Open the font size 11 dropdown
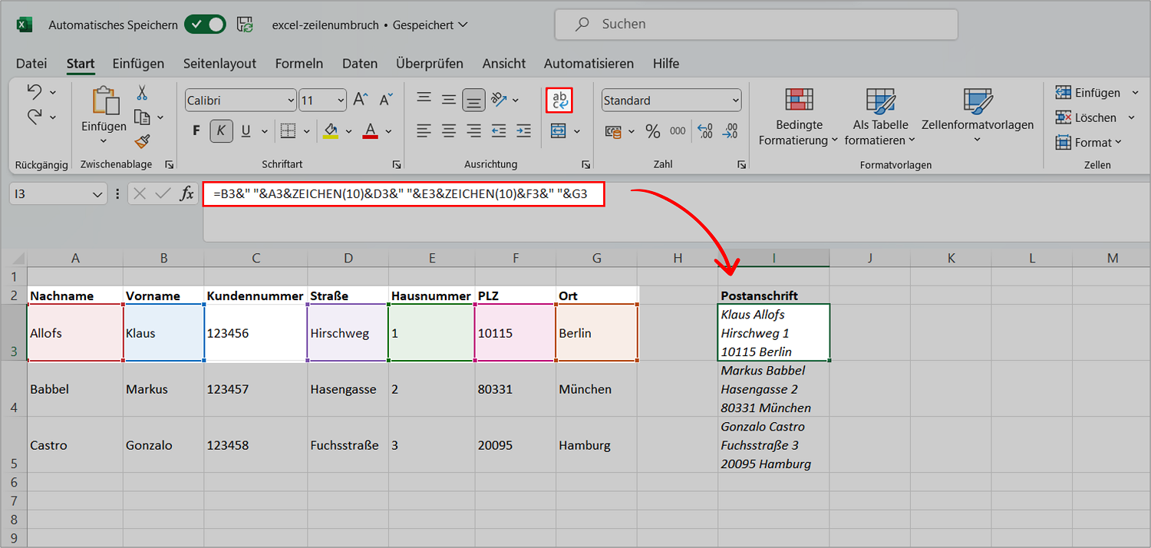Image resolution: width=1151 pixels, height=548 pixels. (341, 101)
